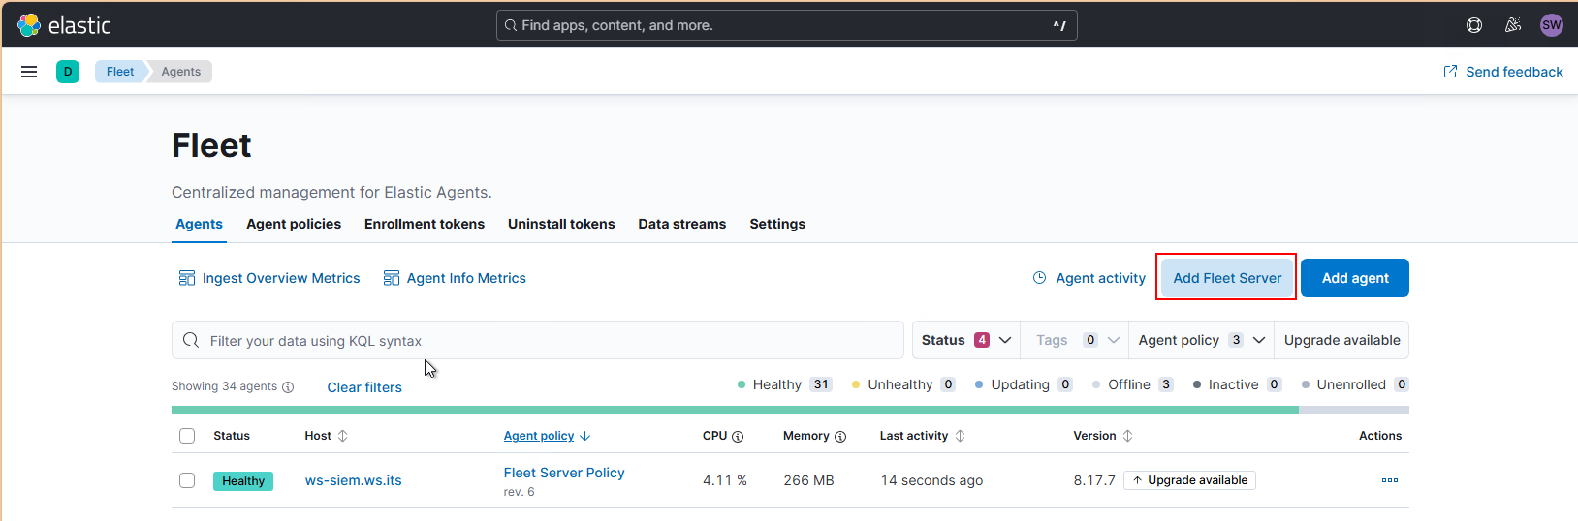Click the KQL filter search icon
The height and width of the screenshot is (521, 1578).
click(x=191, y=340)
